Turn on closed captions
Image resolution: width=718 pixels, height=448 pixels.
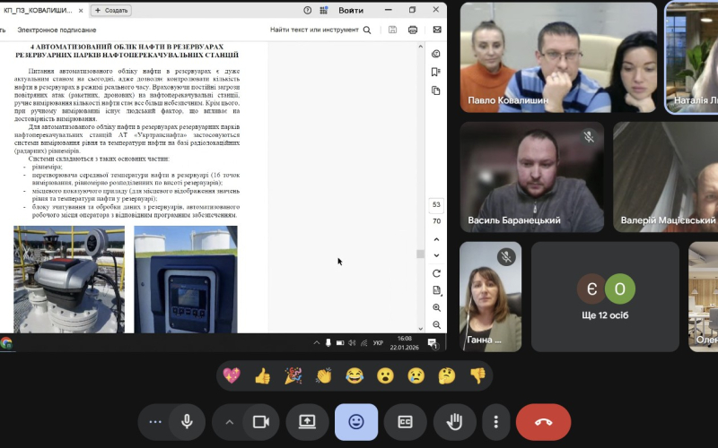[x=406, y=421]
